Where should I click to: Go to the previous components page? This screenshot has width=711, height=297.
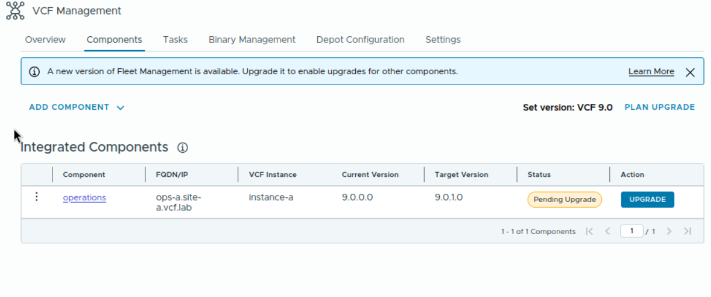coord(608,232)
